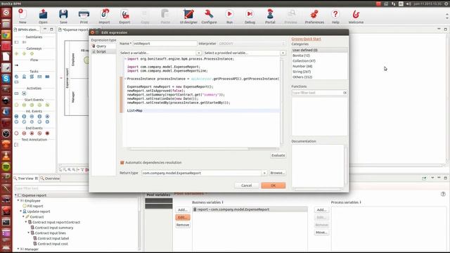Select the Script expression type
Image resolution: width=450 pixels, height=253 pixels.
tap(101, 51)
